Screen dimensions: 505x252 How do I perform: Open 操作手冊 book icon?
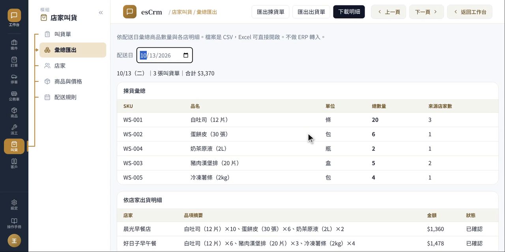14,223
